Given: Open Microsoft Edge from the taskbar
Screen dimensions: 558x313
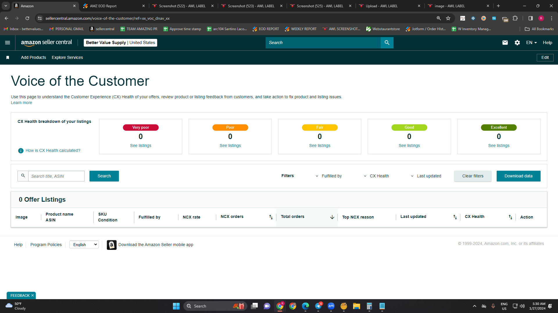Looking at the screenshot, I should [305, 306].
